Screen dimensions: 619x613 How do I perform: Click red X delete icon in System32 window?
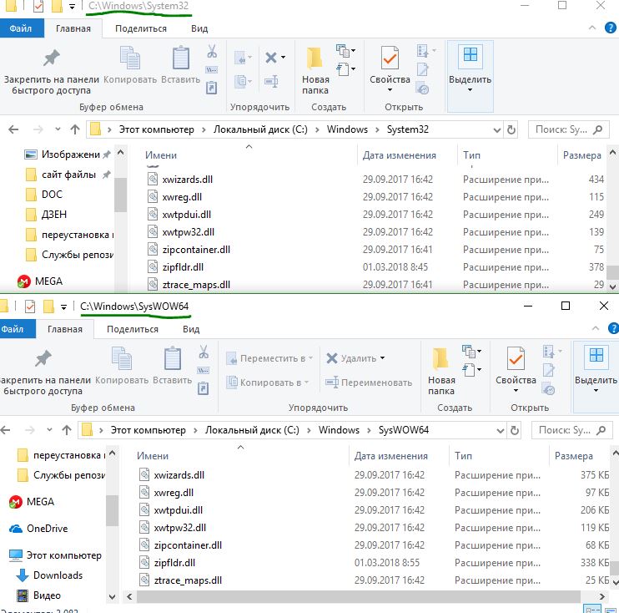pos(271,58)
